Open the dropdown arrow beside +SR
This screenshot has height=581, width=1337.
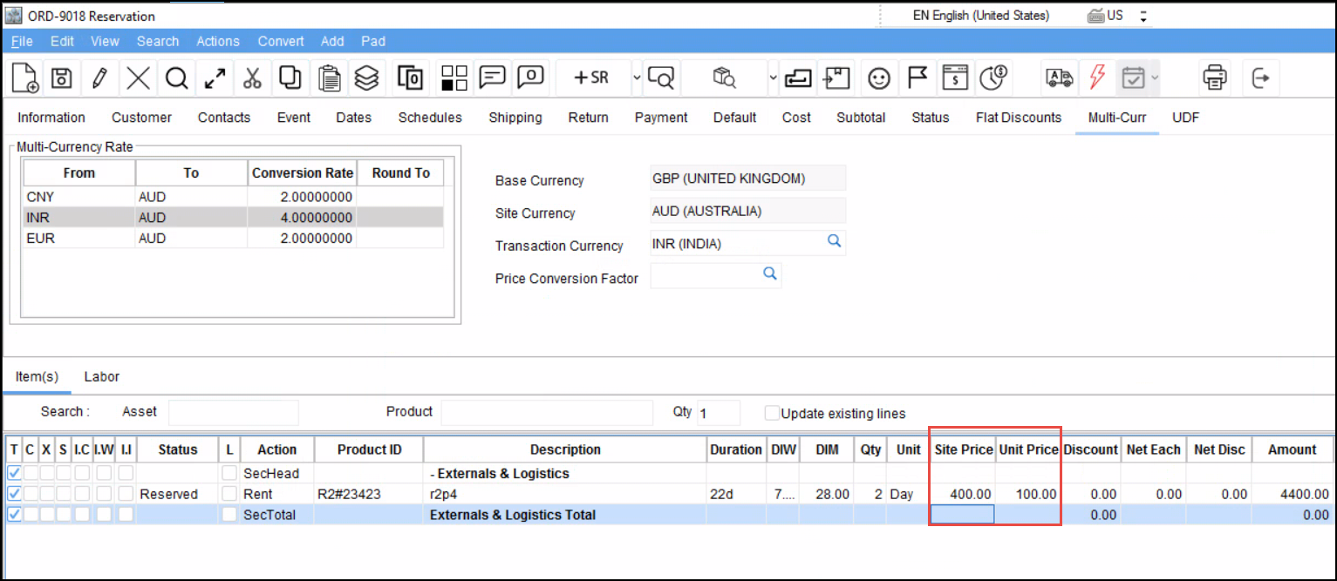coord(637,78)
